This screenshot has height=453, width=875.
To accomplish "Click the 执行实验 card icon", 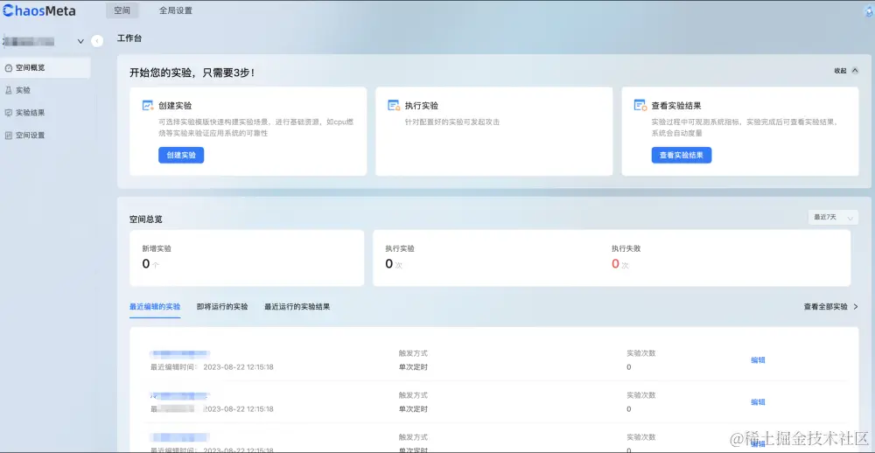I will coord(394,105).
